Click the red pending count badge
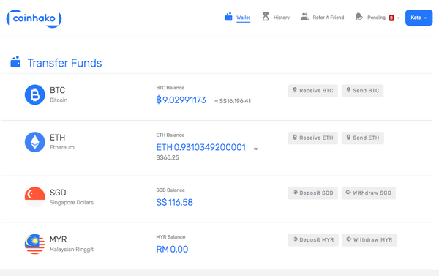439x276 pixels. [x=391, y=18]
